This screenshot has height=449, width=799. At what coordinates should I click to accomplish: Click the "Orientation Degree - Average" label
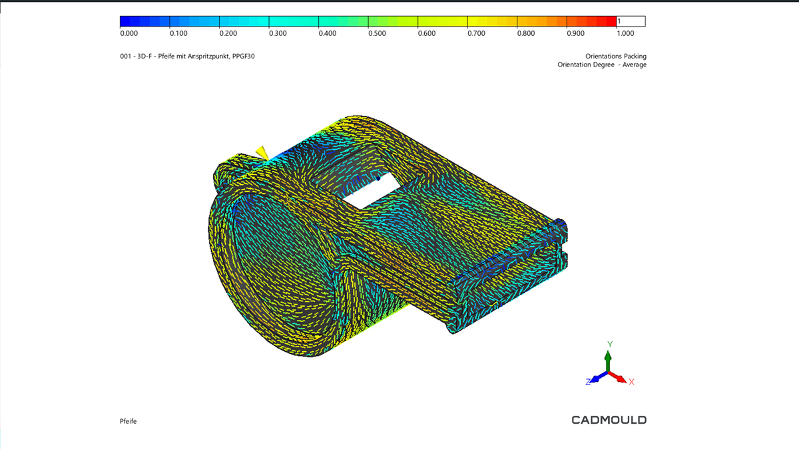click(602, 65)
